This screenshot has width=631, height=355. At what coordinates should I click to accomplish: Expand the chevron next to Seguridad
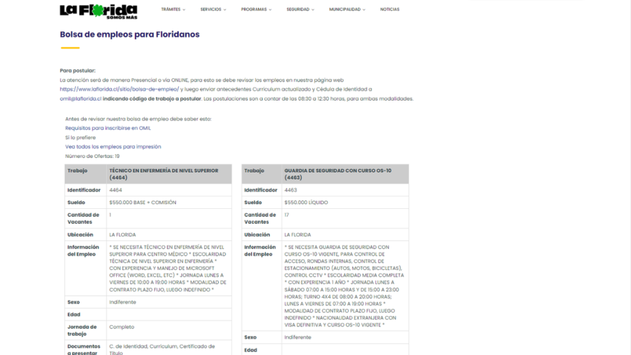tap(312, 10)
